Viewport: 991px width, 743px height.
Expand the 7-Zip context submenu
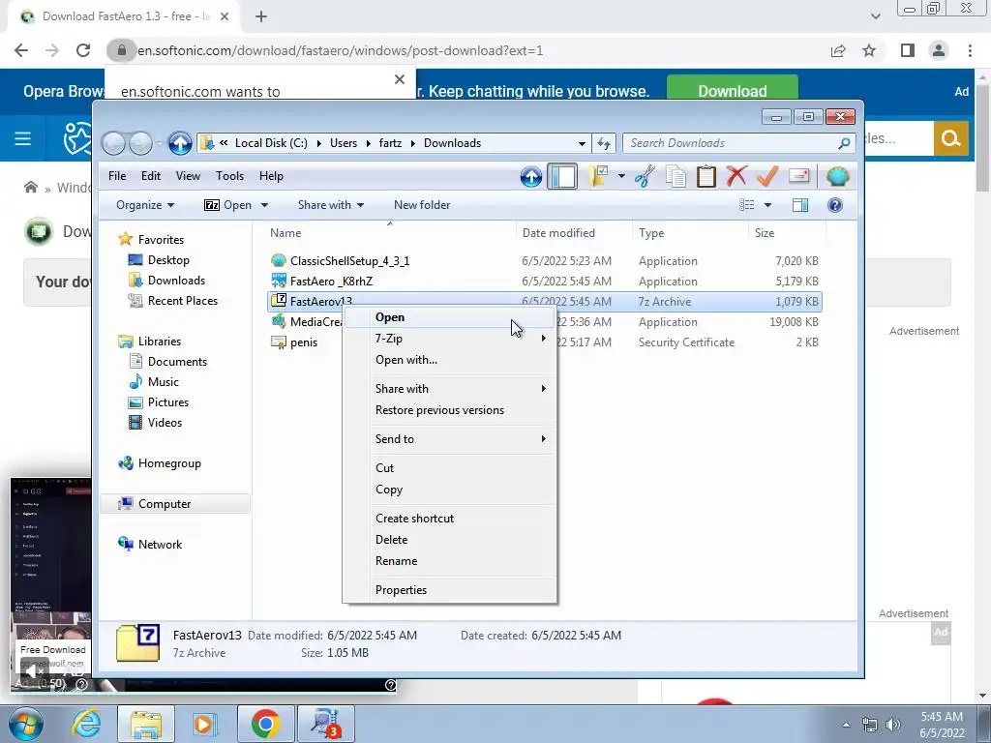pos(450,339)
